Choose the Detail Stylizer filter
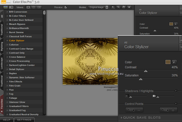The width and height of the screenshot is (182, 122). click(17, 69)
